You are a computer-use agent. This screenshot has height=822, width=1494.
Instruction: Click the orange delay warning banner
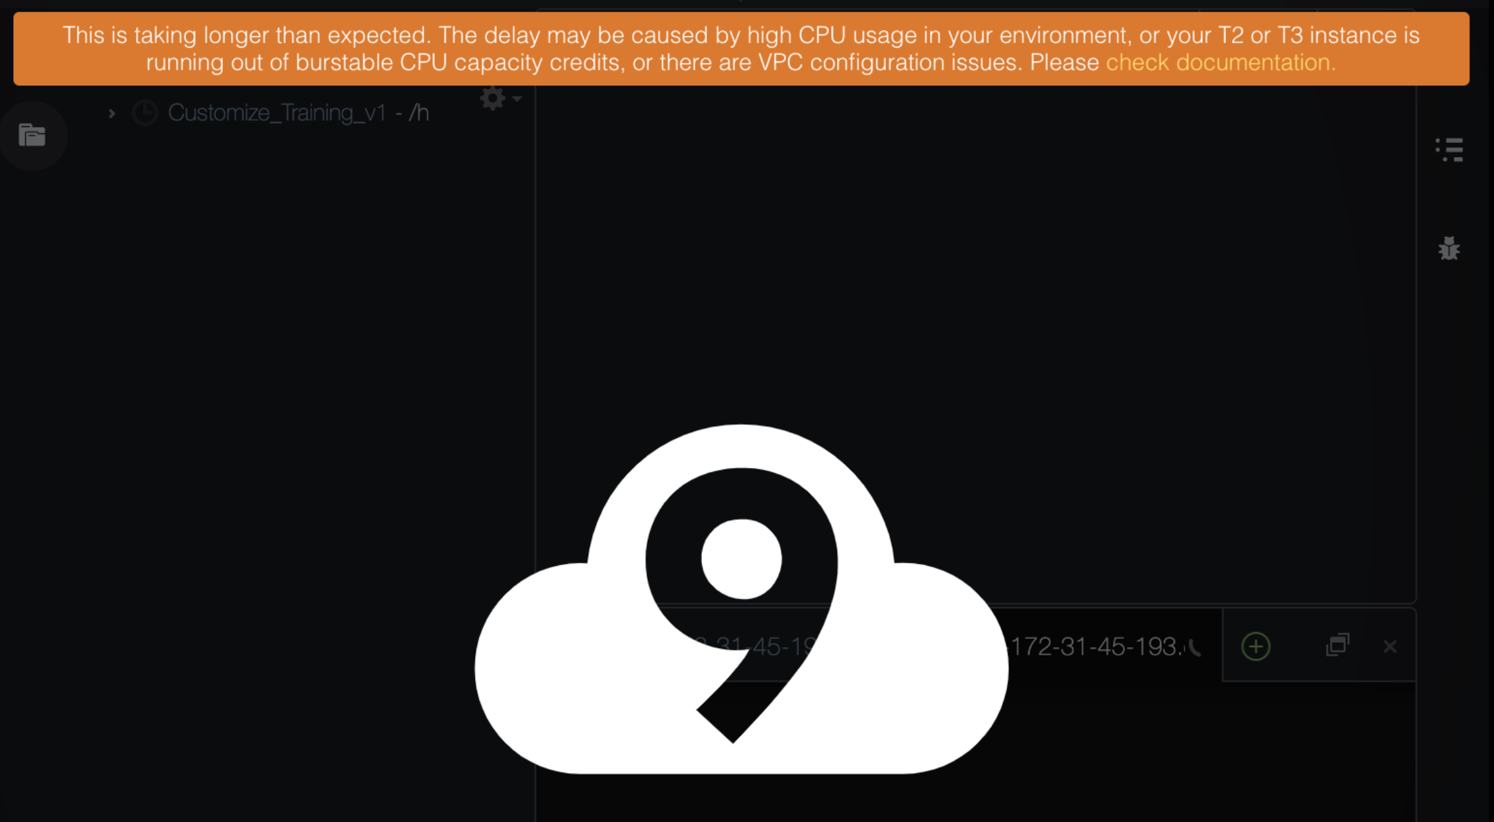[x=741, y=49]
